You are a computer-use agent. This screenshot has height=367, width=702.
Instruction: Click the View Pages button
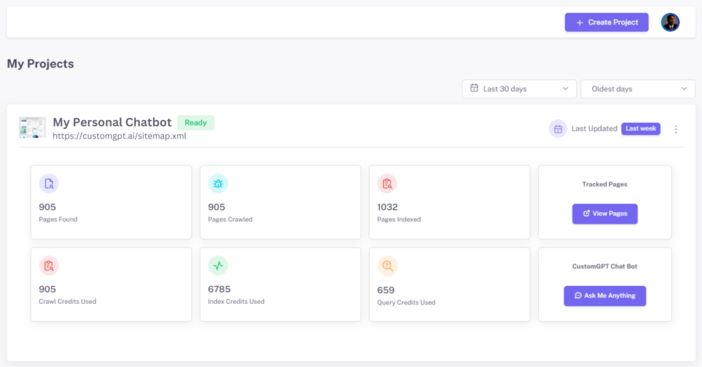(x=605, y=213)
